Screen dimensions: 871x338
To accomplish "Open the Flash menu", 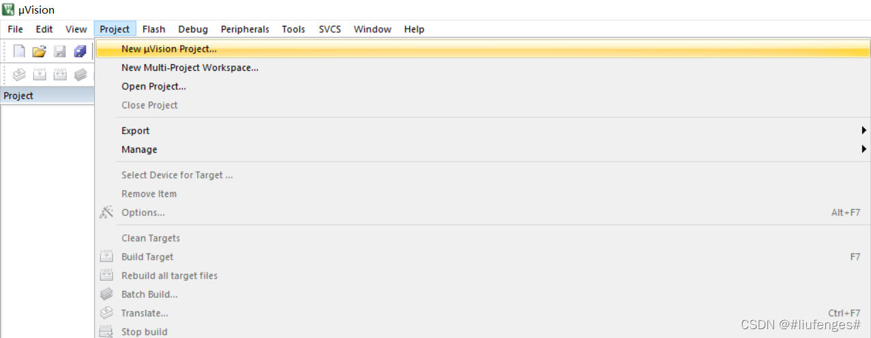I will coord(153,29).
